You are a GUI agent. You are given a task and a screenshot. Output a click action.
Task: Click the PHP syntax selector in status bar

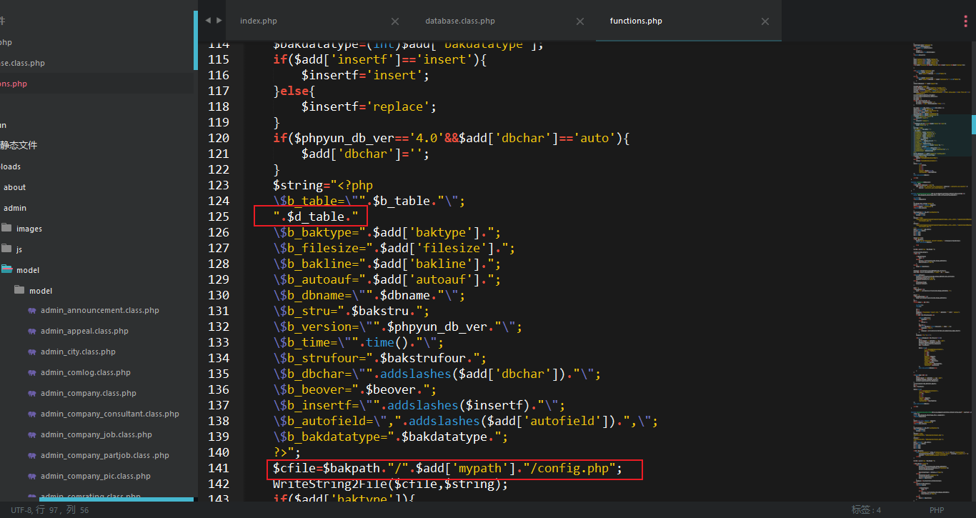pyautogui.click(x=937, y=510)
